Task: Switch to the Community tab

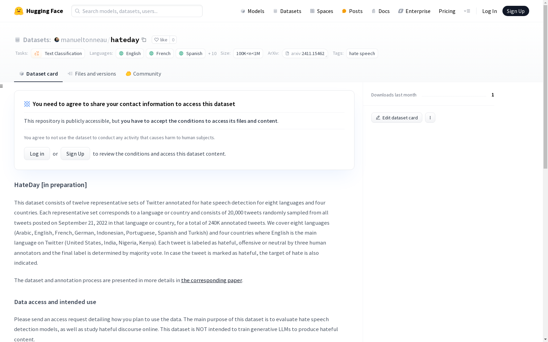Action: [x=143, y=74]
